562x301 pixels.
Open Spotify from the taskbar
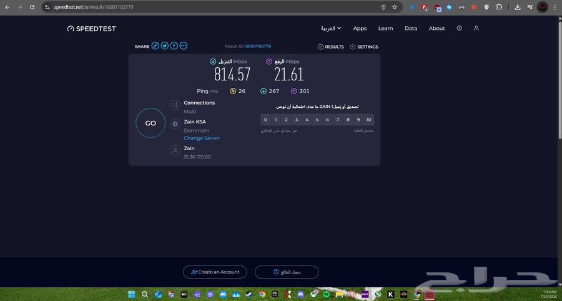click(x=326, y=294)
